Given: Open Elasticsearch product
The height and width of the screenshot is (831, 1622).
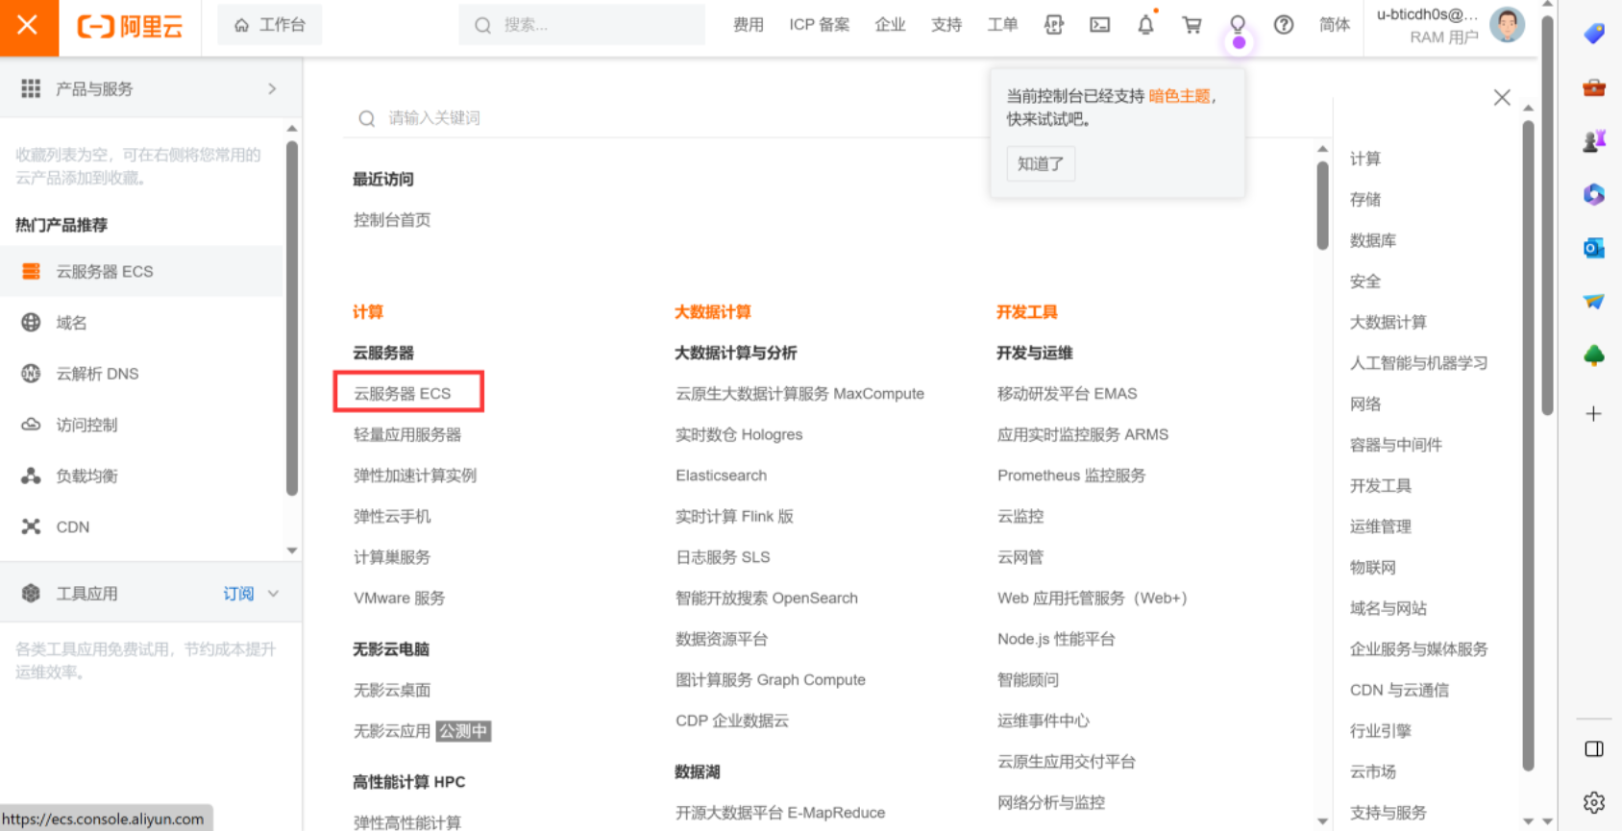Looking at the screenshot, I should (721, 476).
